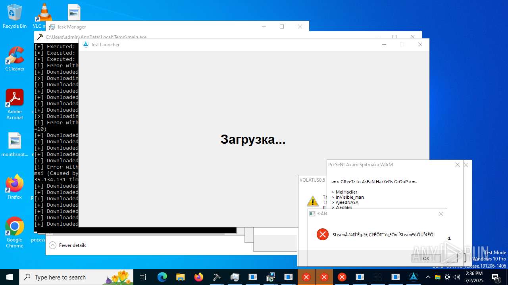Open Adobe Acrobat desktop shortcut

click(x=15, y=104)
